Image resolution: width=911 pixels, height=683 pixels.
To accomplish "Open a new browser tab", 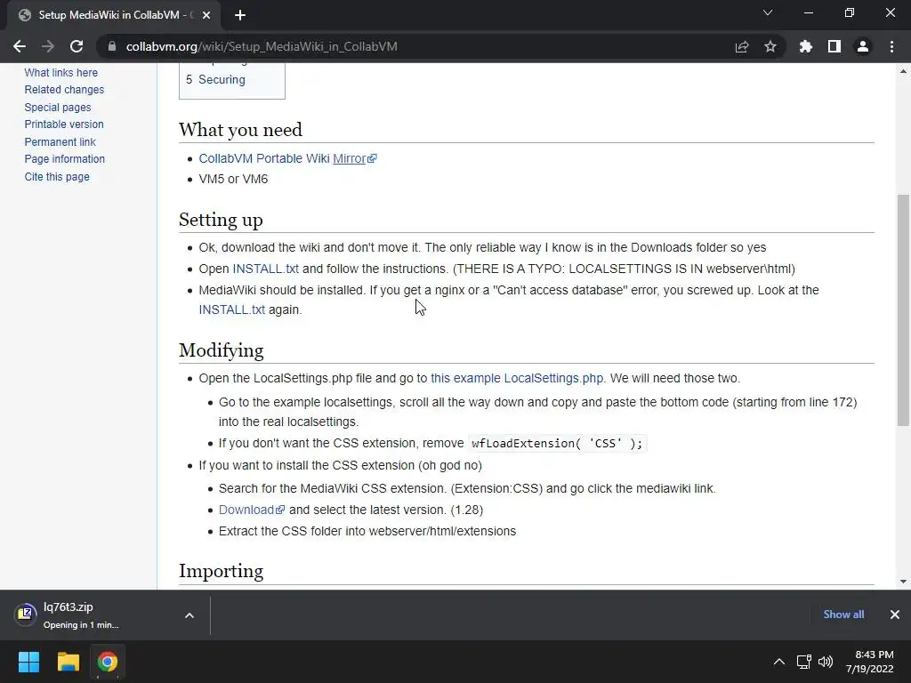I will 240,15.
